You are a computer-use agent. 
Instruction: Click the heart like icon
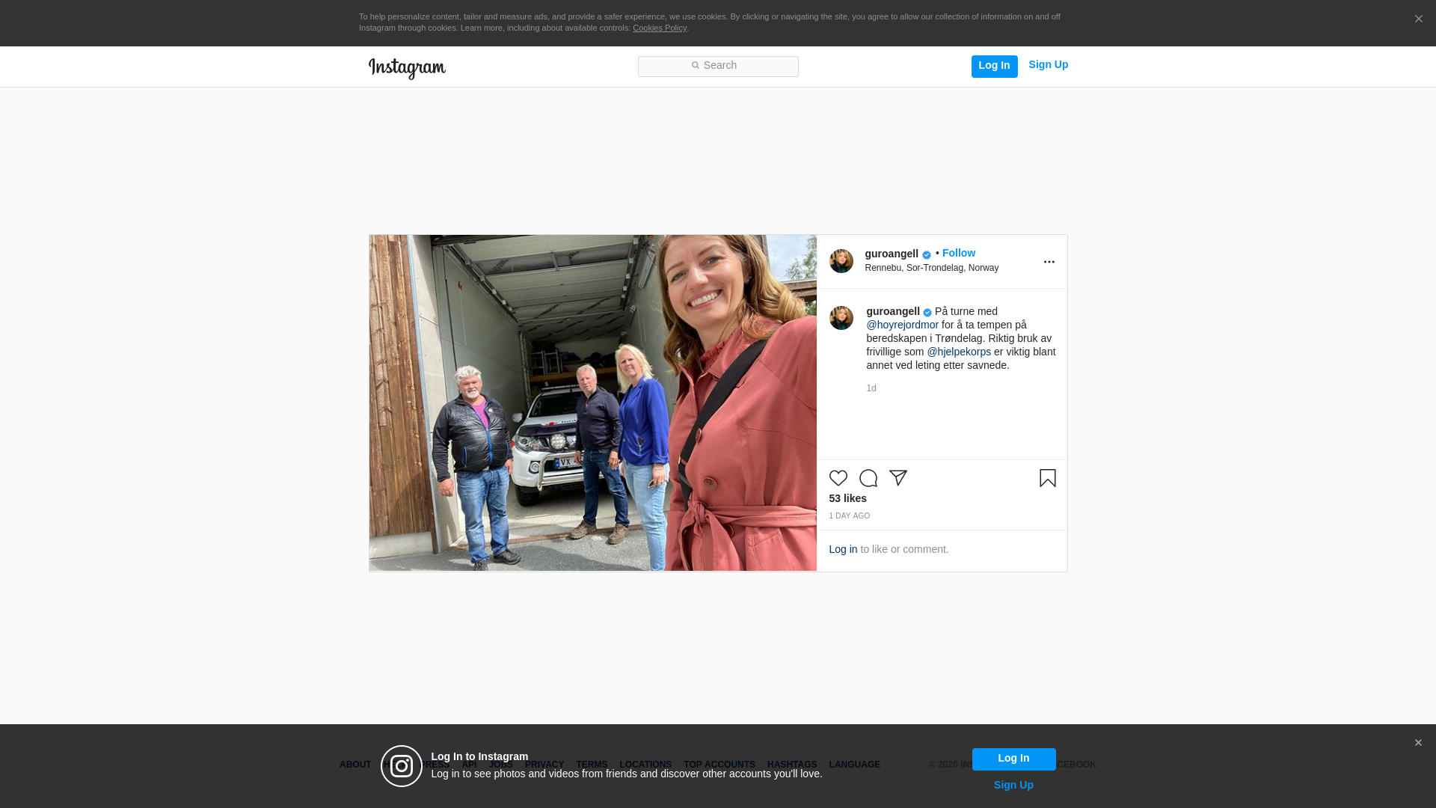point(838,478)
